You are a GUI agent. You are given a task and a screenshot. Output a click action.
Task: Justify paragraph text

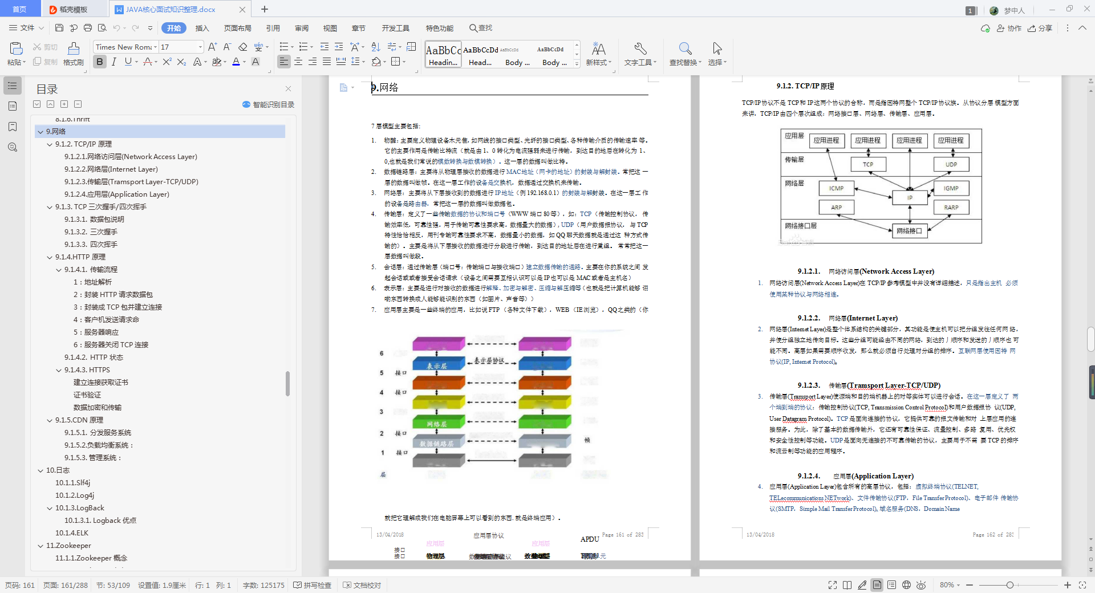point(327,62)
